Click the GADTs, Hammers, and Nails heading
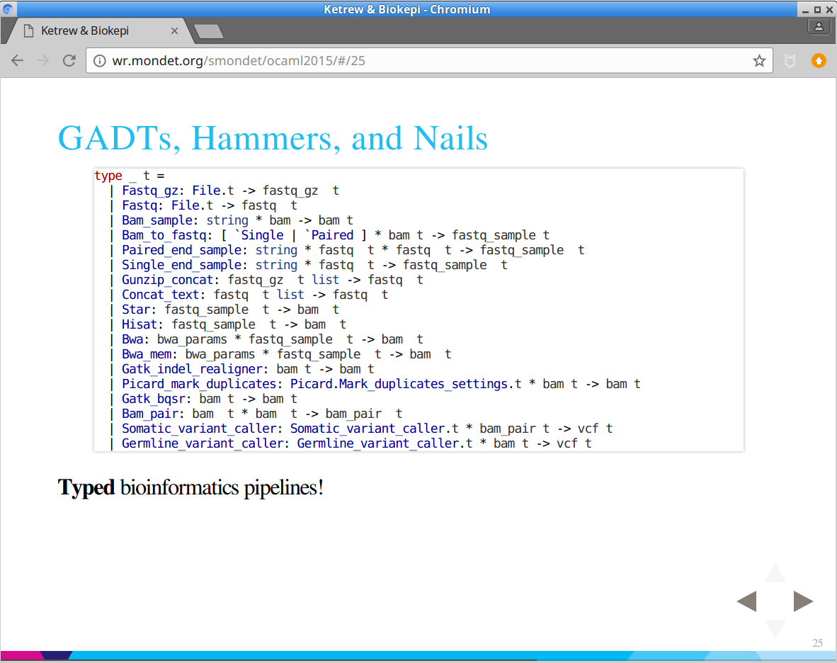The image size is (837, 663). click(273, 138)
